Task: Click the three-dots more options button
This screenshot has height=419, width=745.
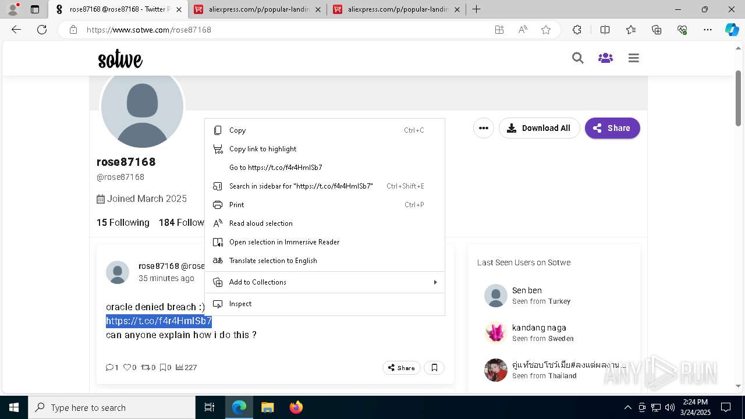Action: 484,128
